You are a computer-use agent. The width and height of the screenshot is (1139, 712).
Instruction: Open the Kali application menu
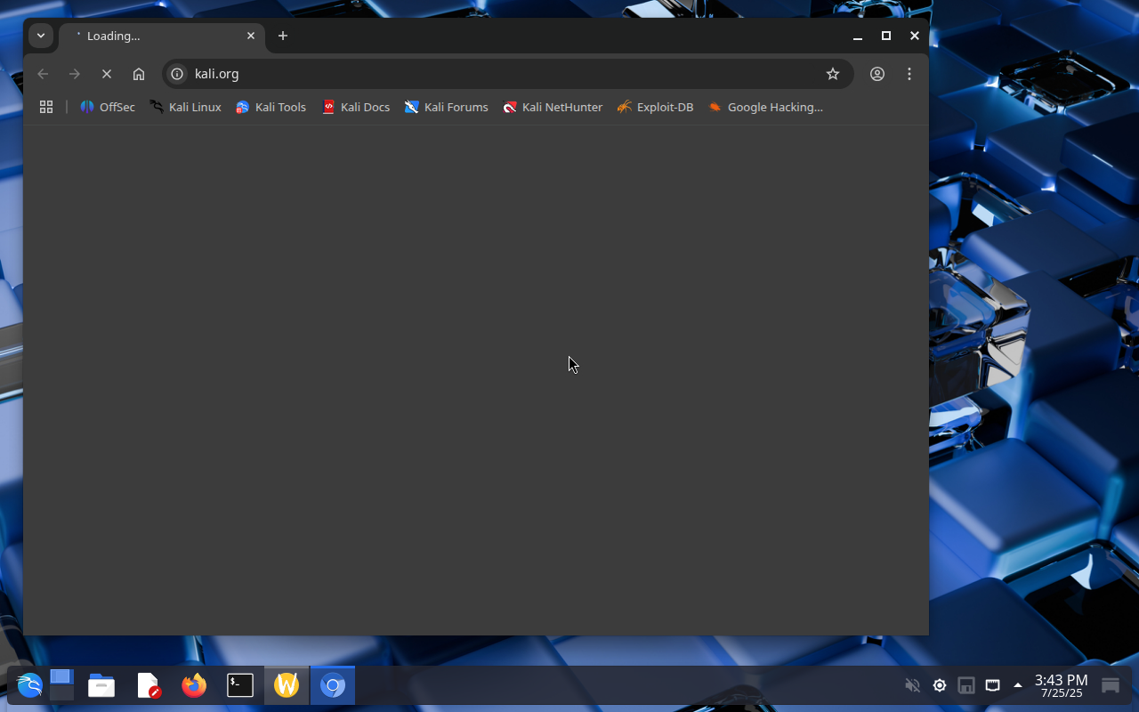point(29,685)
